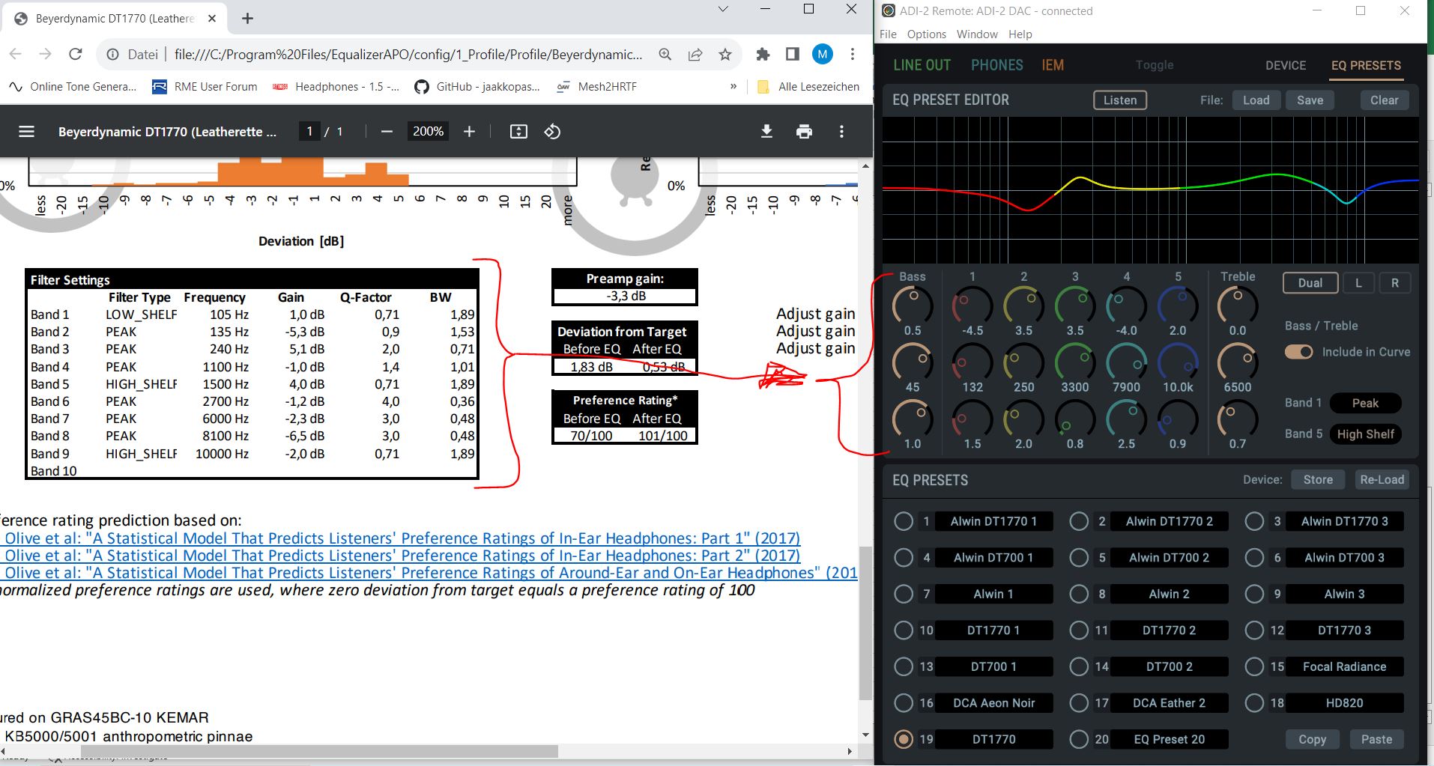
Task: Switch to DEVICE tab
Action: [x=1286, y=65]
